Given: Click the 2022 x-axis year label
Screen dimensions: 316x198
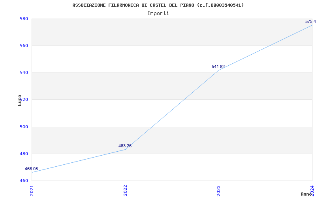Looking at the screenshot, I should (125, 190).
